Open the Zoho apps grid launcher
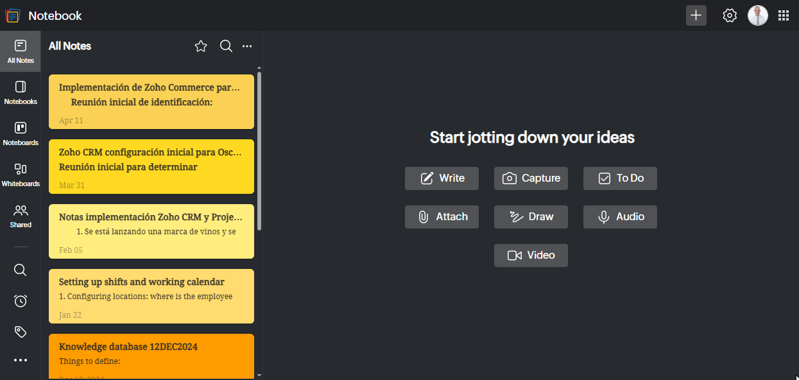 tap(784, 15)
